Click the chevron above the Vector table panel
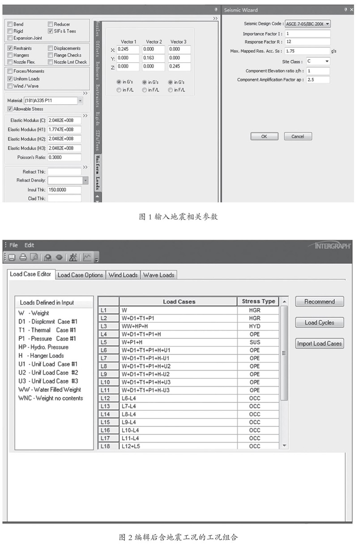This screenshot has height=544, width=358. coord(216,18)
